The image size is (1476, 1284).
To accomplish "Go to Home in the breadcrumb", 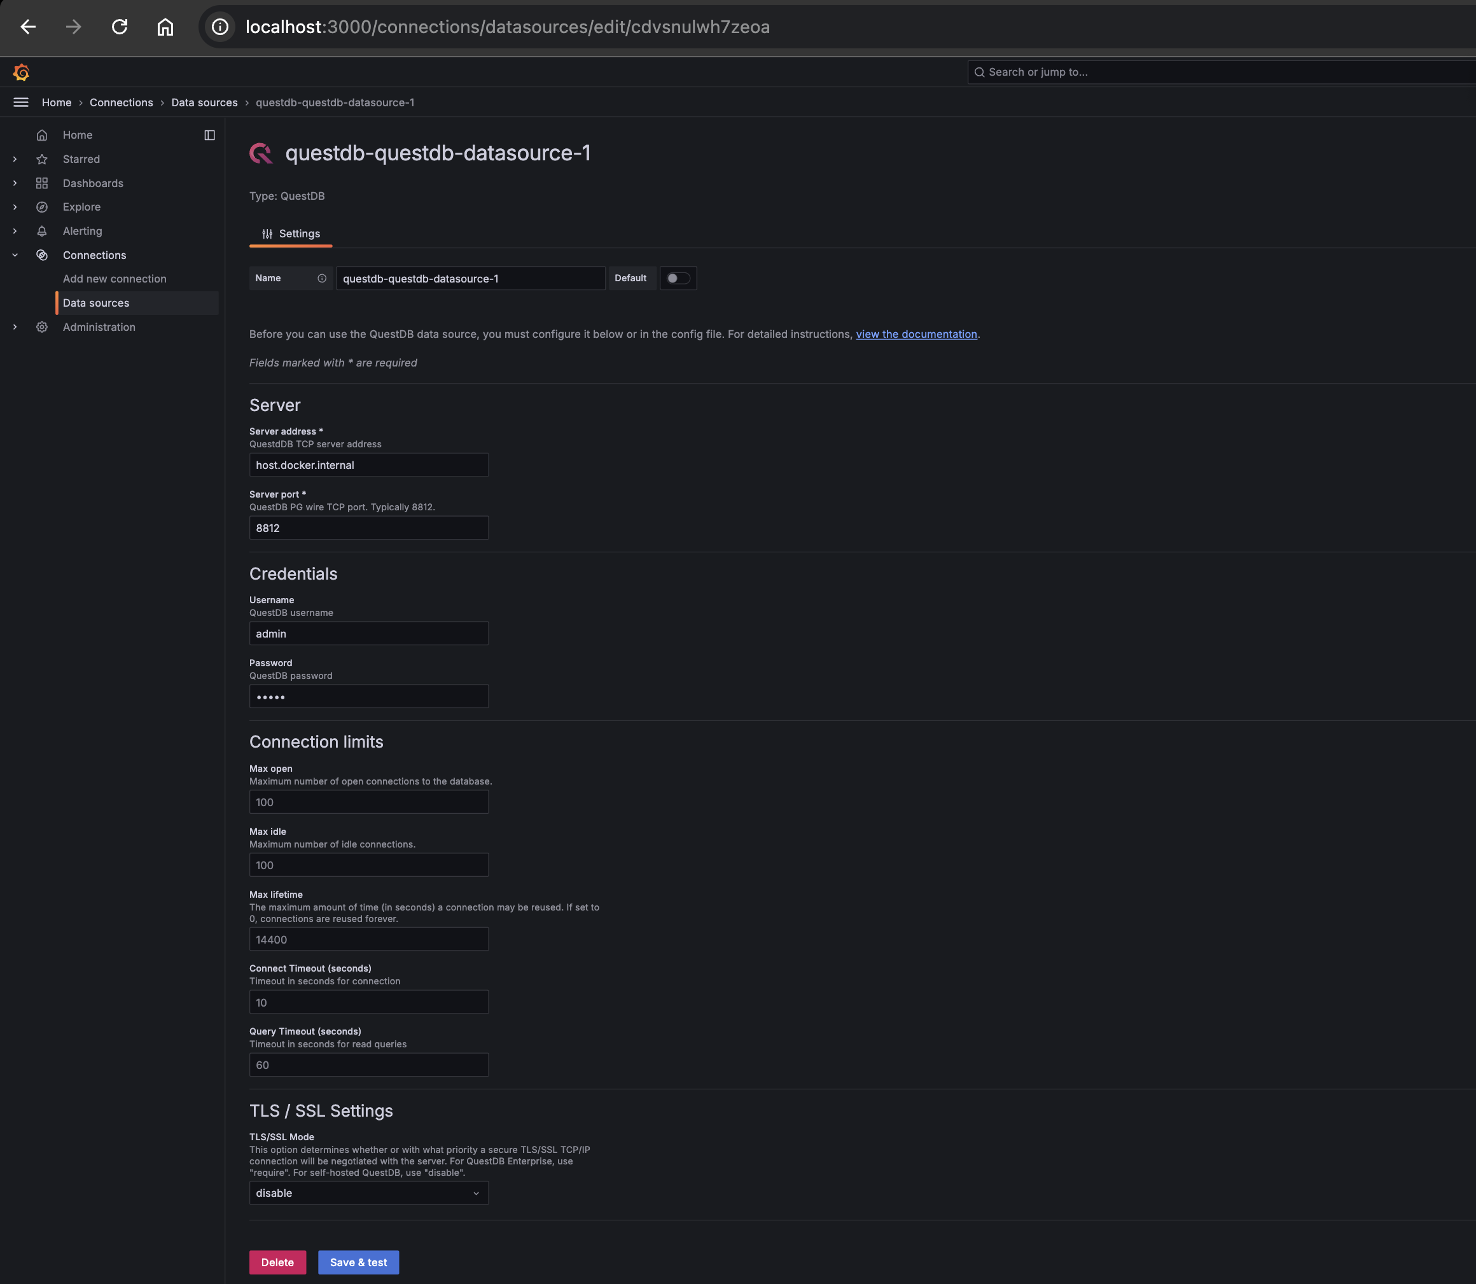I will tap(57, 102).
